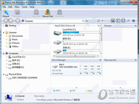Select Videos in the Libraries tree
This screenshot has height=104, width=139.
[15, 46]
